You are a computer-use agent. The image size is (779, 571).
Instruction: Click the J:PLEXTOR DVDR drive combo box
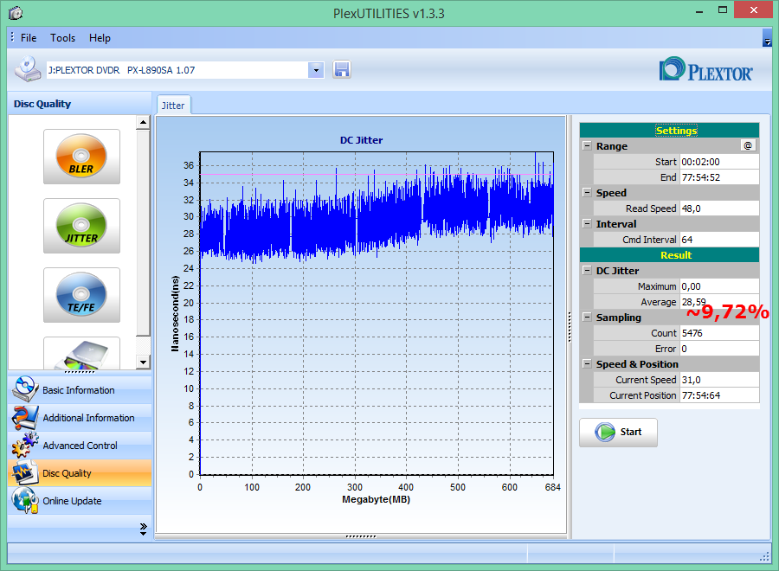(185, 70)
